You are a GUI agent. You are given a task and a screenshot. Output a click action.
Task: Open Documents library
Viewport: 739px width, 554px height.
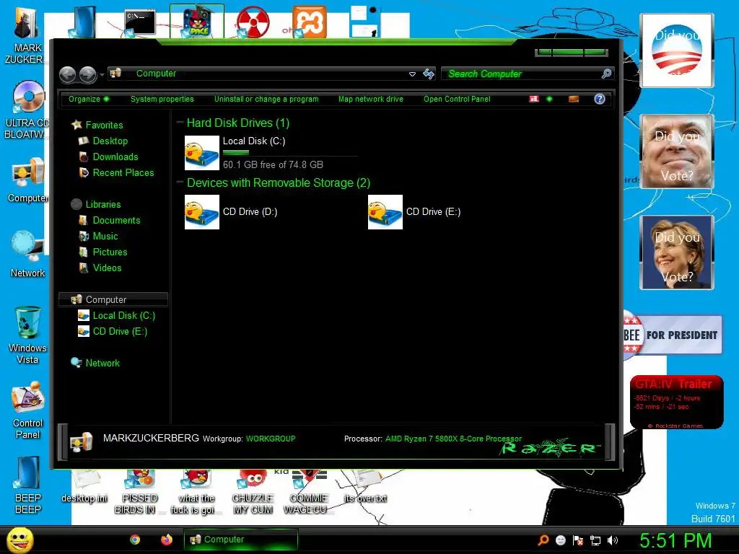coord(116,221)
